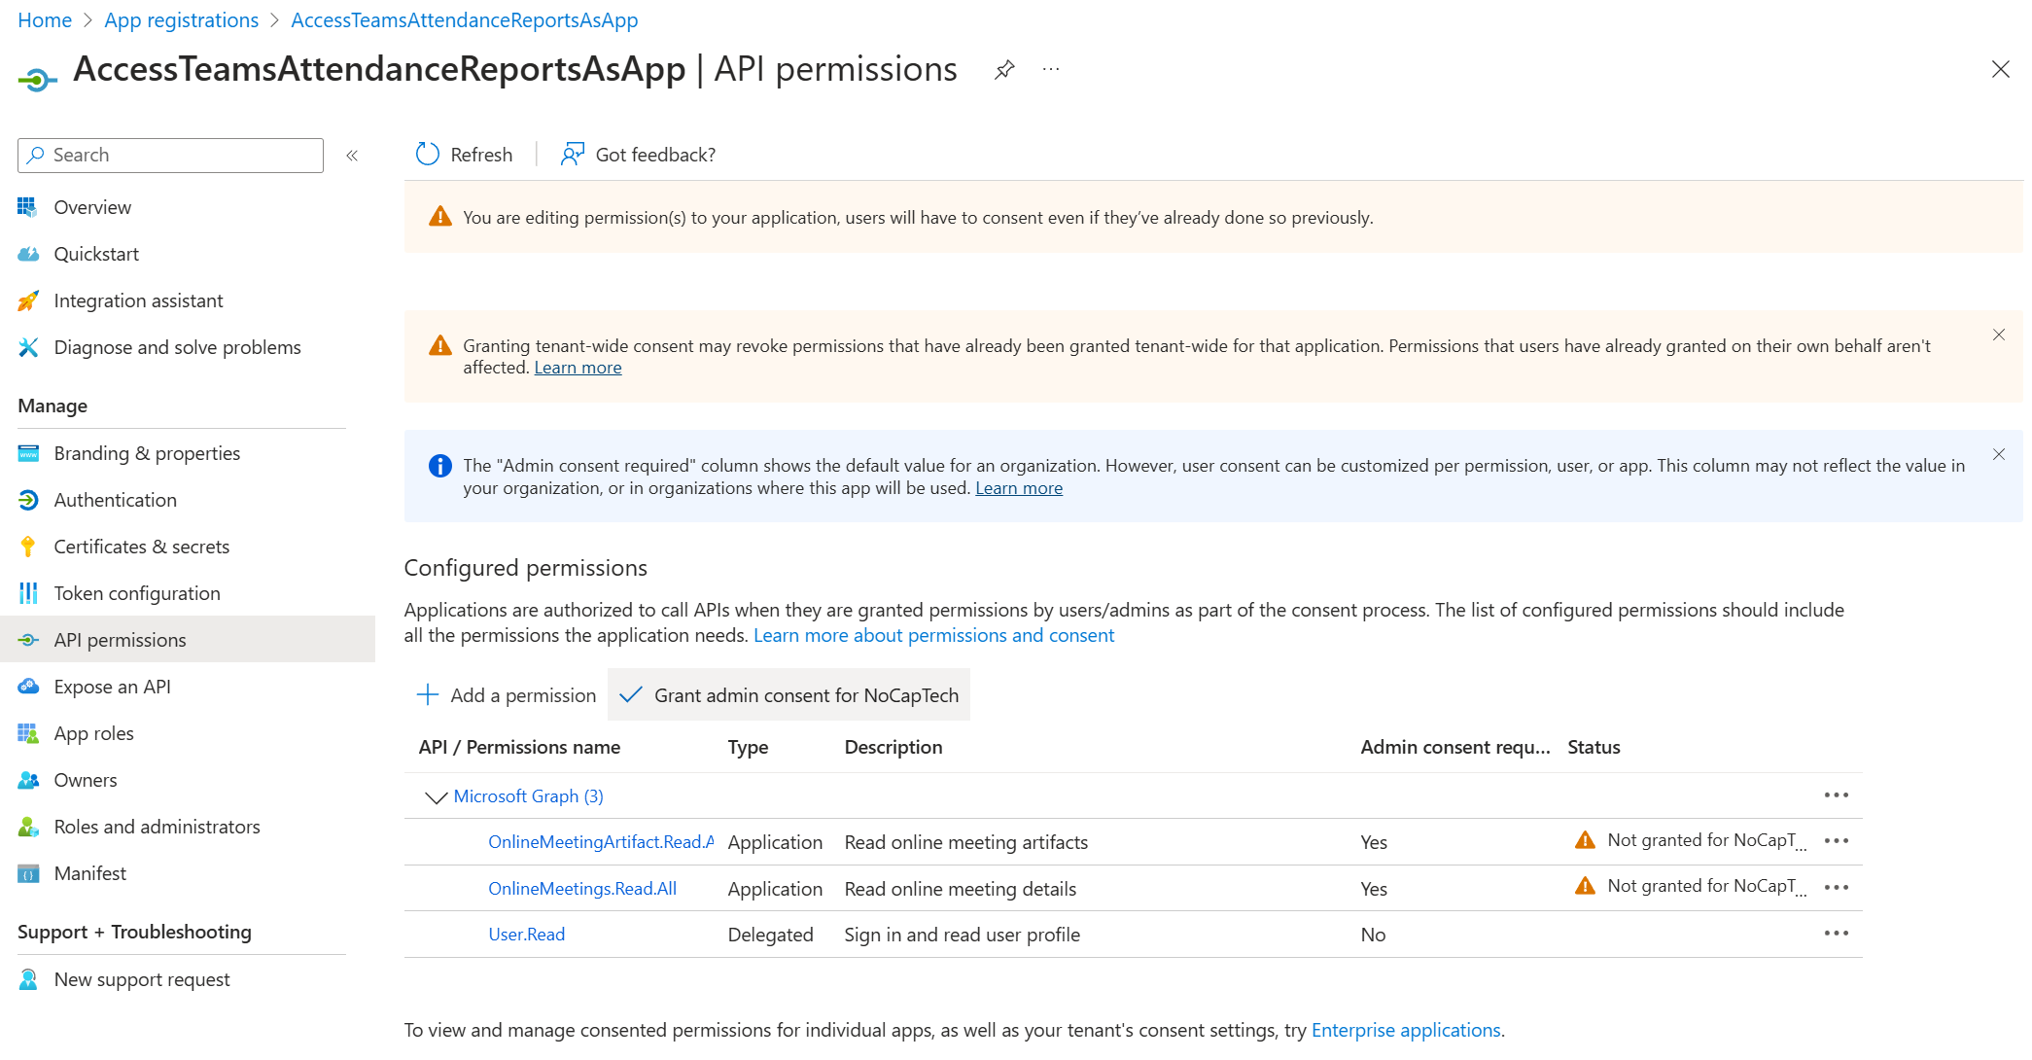Click the Expose an API icon
The width and height of the screenshot is (2032, 1060).
pos(29,686)
